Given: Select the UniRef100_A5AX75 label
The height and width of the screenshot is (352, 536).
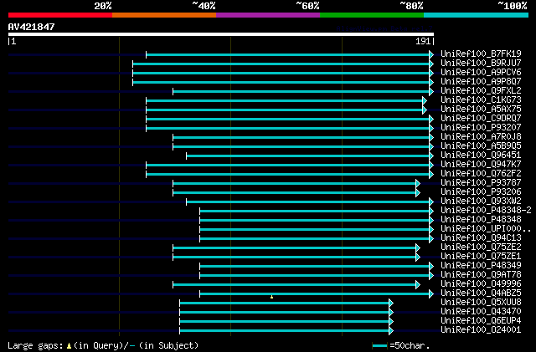Looking at the screenshot, I should point(481,109).
